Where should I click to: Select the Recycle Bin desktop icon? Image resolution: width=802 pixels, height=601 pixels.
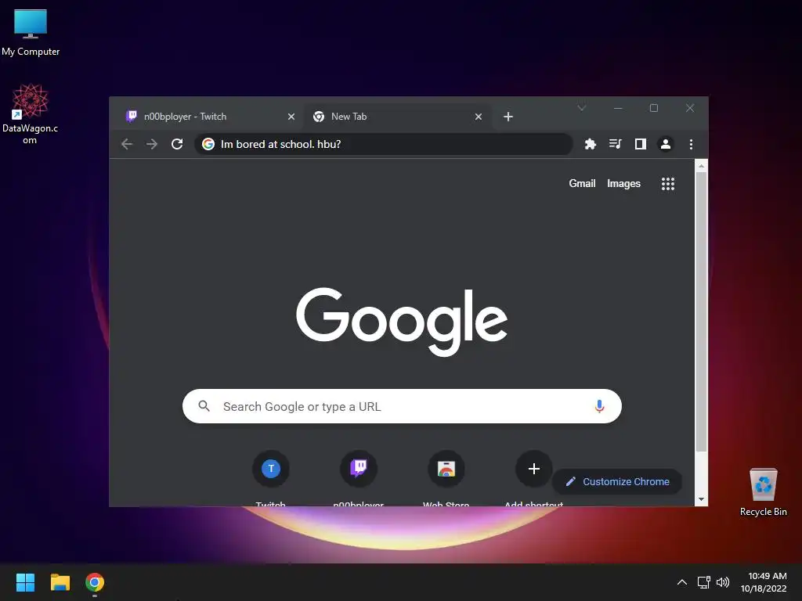pos(763,493)
